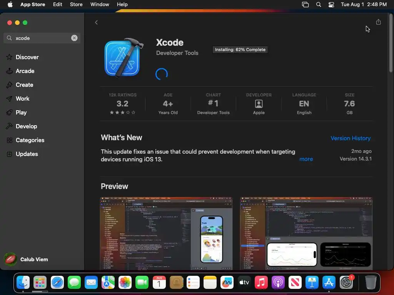This screenshot has height=295, width=394.
Task: Open the first Xcode preview screenshot
Action: pyautogui.click(x=166, y=234)
